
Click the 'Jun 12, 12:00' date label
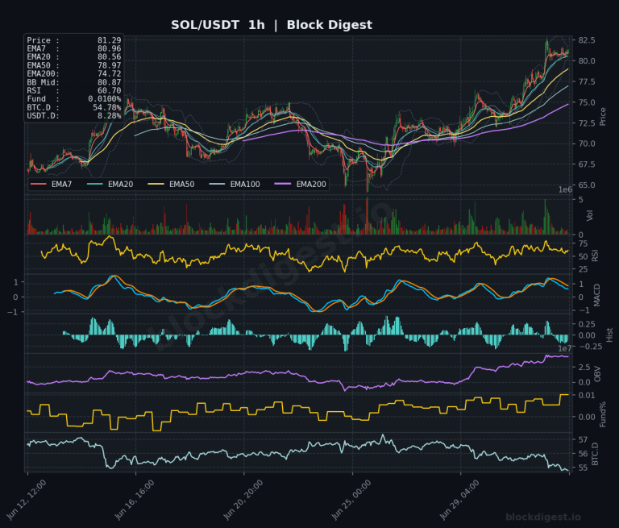[x=26, y=500]
